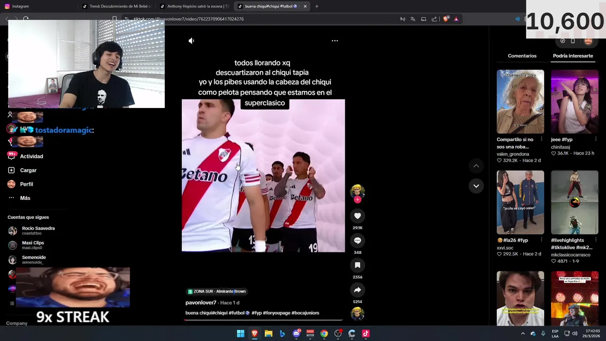Open the pavonlover7 username link
606x341 pixels.
(x=201, y=303)
